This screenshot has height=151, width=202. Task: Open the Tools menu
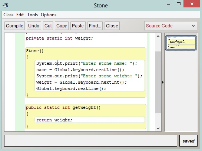click(32, 15)
